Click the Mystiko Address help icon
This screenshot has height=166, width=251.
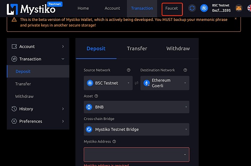[114, 141]
